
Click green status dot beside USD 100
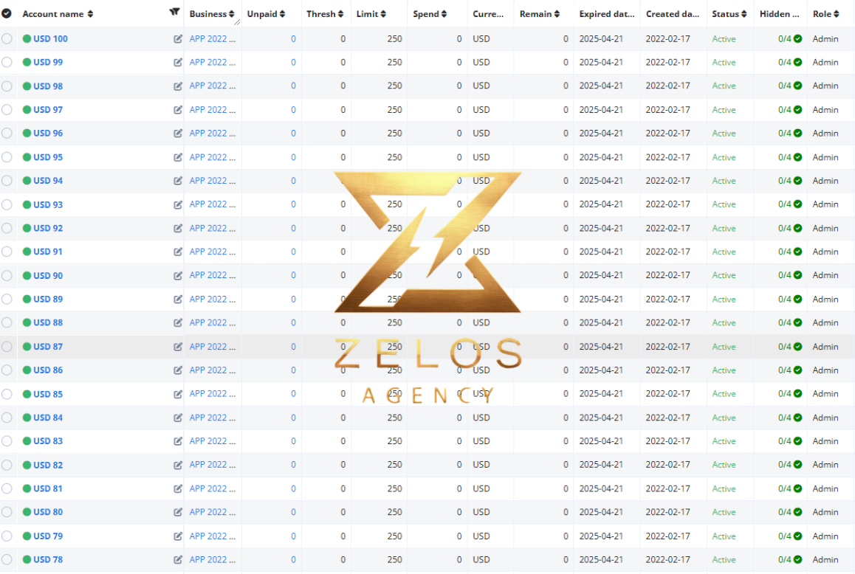pos(27,38)
